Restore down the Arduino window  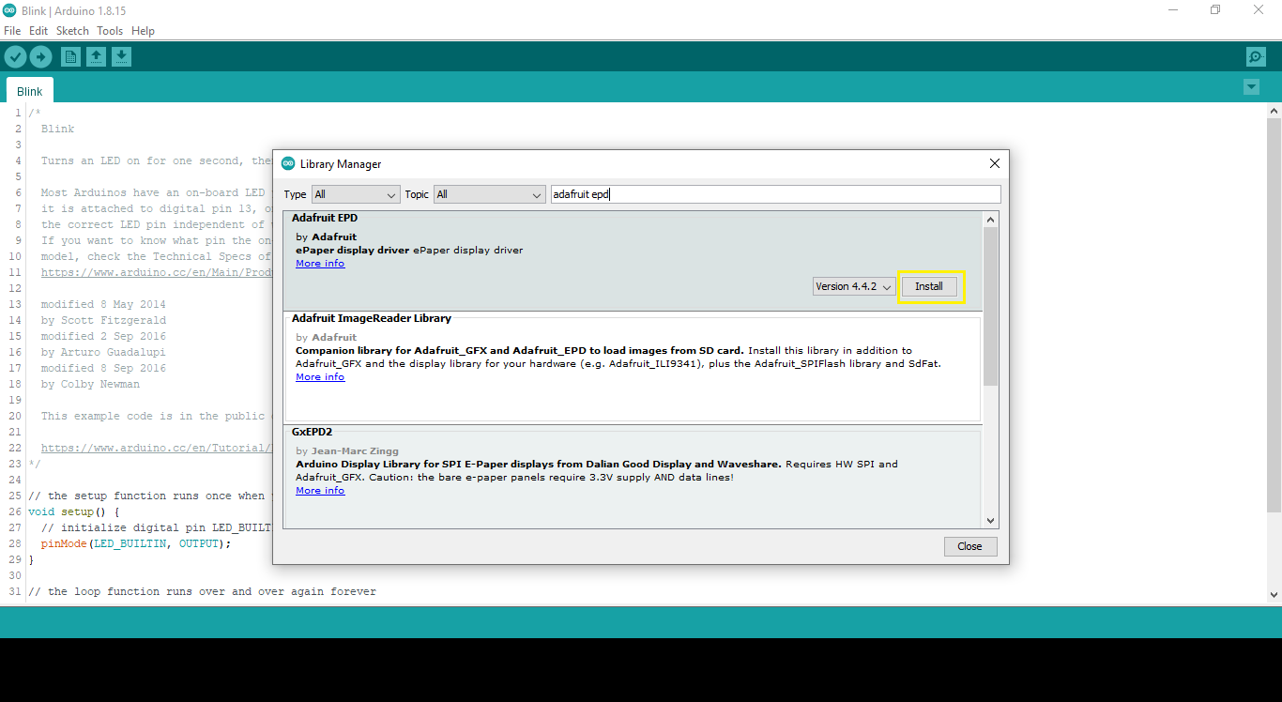click(1215, 9)
